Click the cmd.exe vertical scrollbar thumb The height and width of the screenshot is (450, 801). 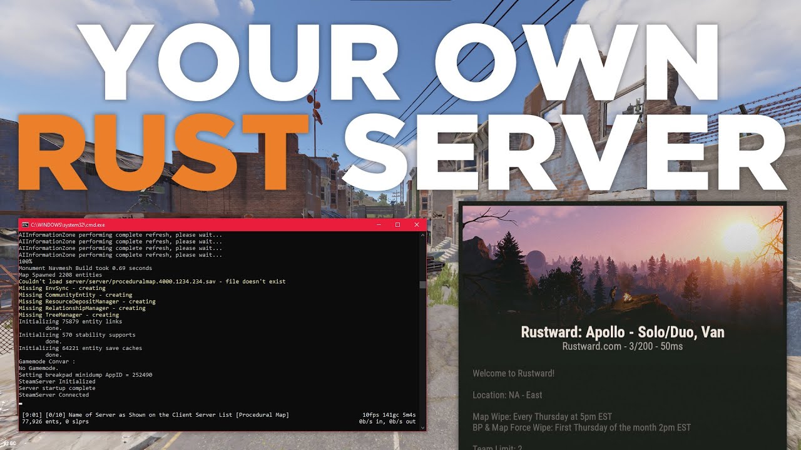[x=422, y=285]
